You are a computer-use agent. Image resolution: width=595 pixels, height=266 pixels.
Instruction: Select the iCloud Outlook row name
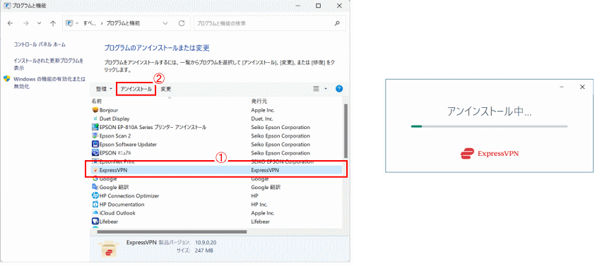pyautogui.click(x=117, y=213)
